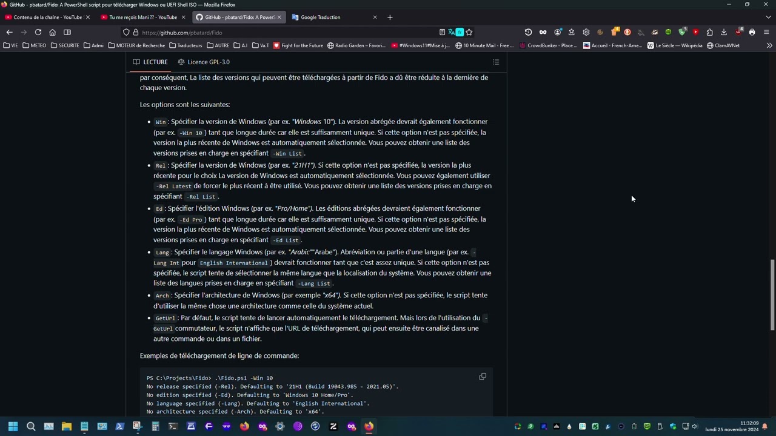This screenshot has height=436, width=776.
Task: Open 10 Minute Mail bookmark
Action: point(484,45)
